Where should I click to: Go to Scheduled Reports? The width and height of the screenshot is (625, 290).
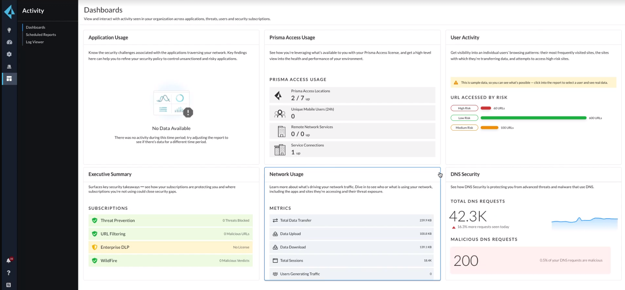point(41,35)
